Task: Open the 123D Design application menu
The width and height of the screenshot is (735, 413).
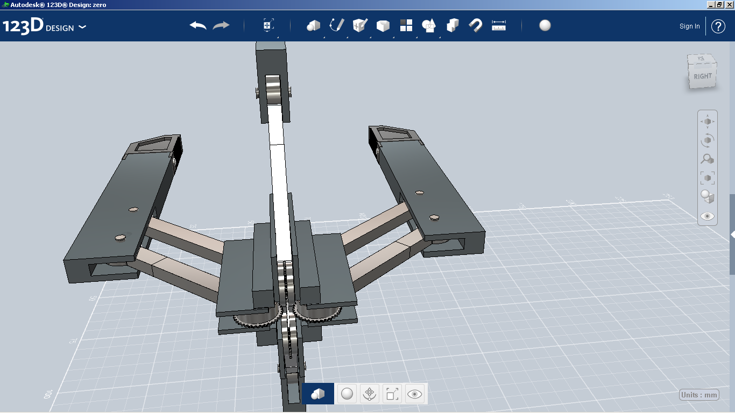Action: click(x=44, y=26)
